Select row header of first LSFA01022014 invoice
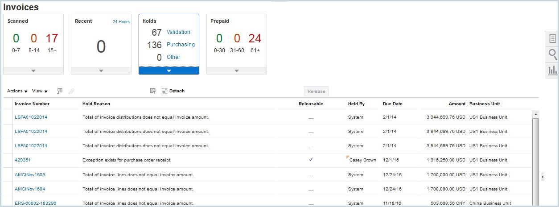Image resolution: width=559 pixels, height=207 pixels. [x=8, y=117]
